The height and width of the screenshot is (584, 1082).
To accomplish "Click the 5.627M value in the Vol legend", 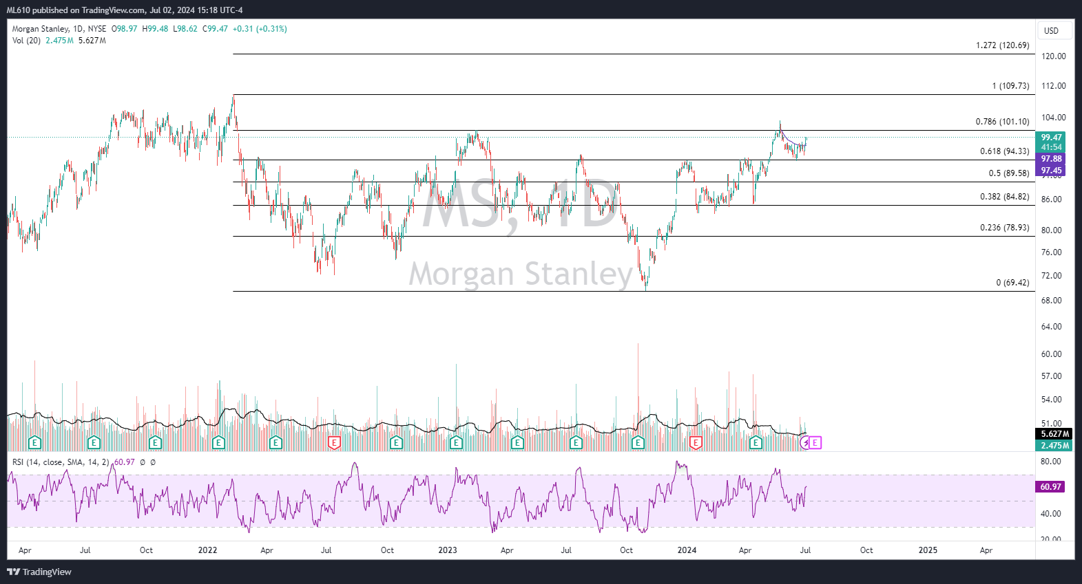I will [x=92, y=41].
